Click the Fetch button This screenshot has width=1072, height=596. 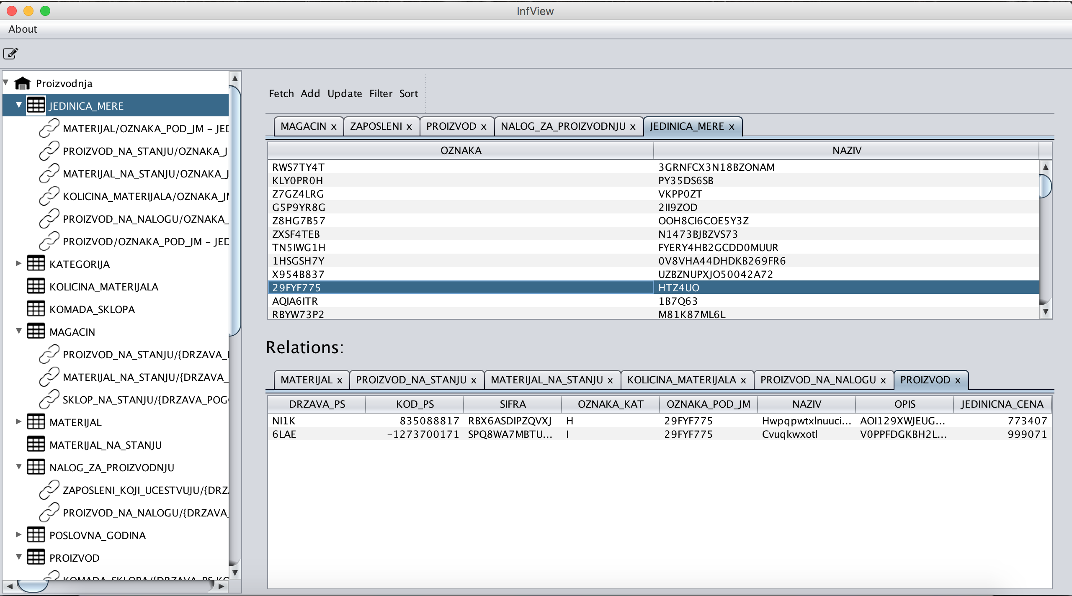coord(281,94)
